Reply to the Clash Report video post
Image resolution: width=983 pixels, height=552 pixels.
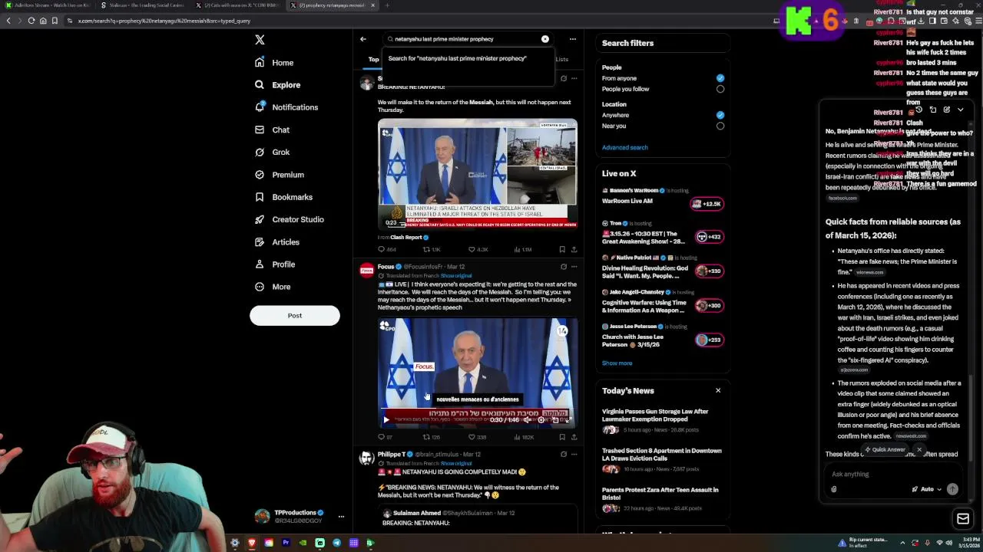tap(387, 249)
